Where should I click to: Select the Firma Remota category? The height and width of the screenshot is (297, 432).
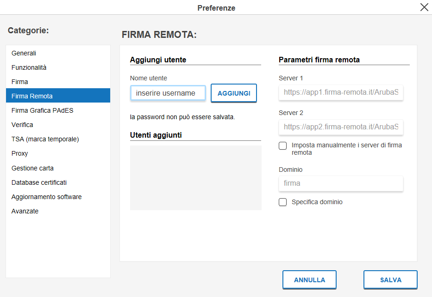click(58, 96)
